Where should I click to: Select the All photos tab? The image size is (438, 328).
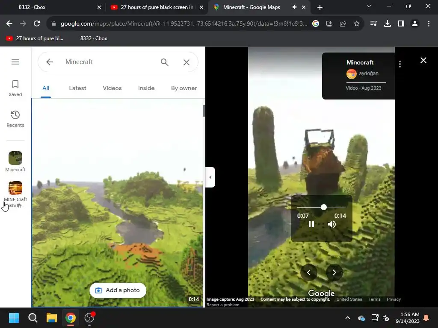(46, 88)
